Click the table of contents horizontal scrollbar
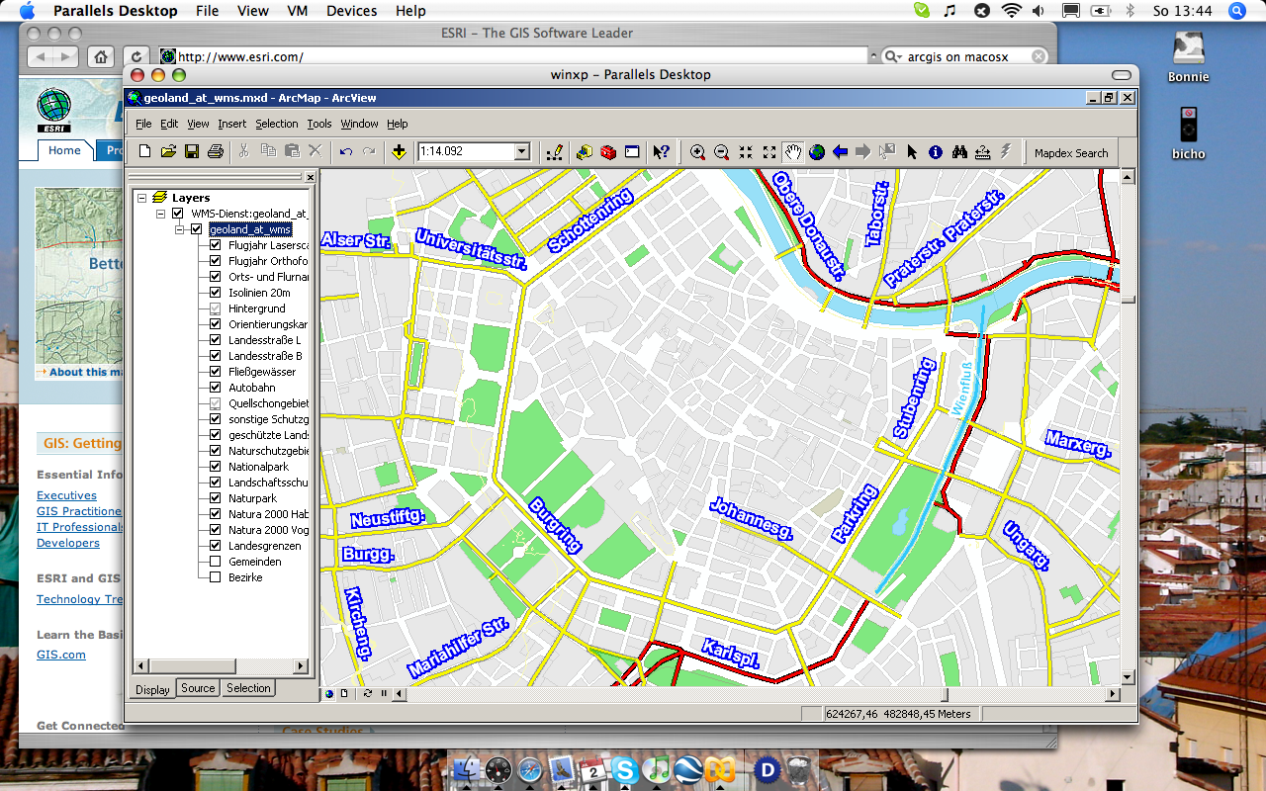1266x791 pixels. [x=222, y=666]
